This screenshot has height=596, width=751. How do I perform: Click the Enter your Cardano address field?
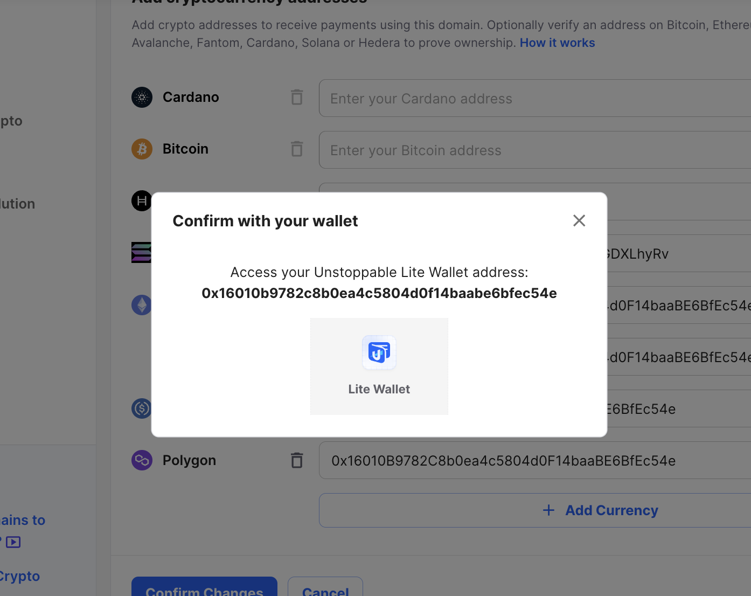coord(485,98)
